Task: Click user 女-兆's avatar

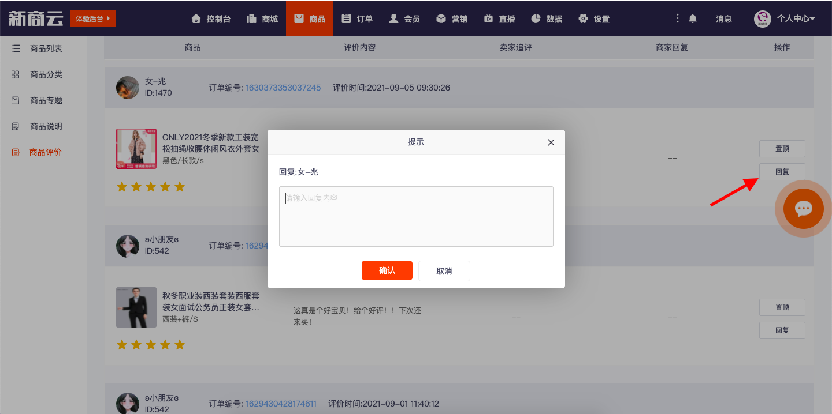Action: coord(127,88)
